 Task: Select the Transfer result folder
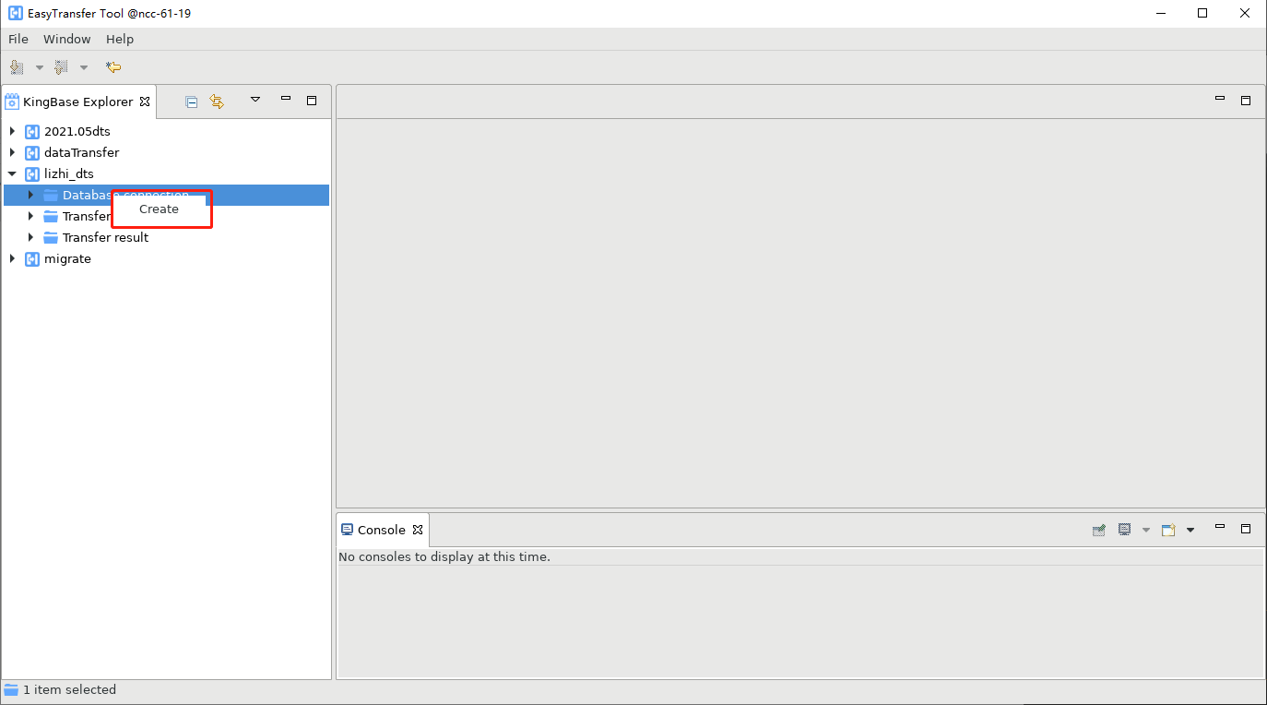pyautogui.click(x=105, y=237)
